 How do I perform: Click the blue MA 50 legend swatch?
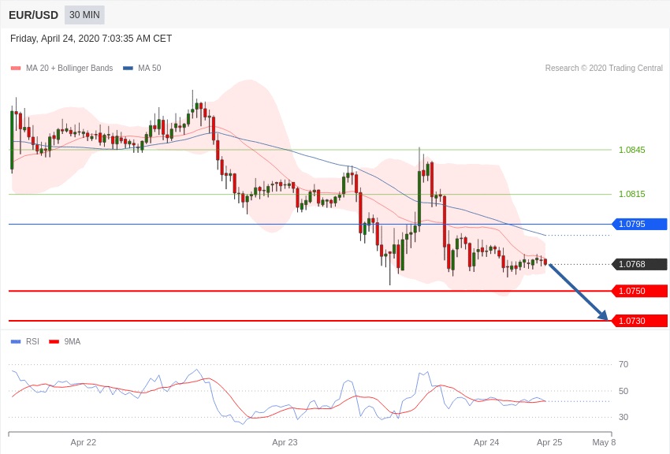(128, 69)
